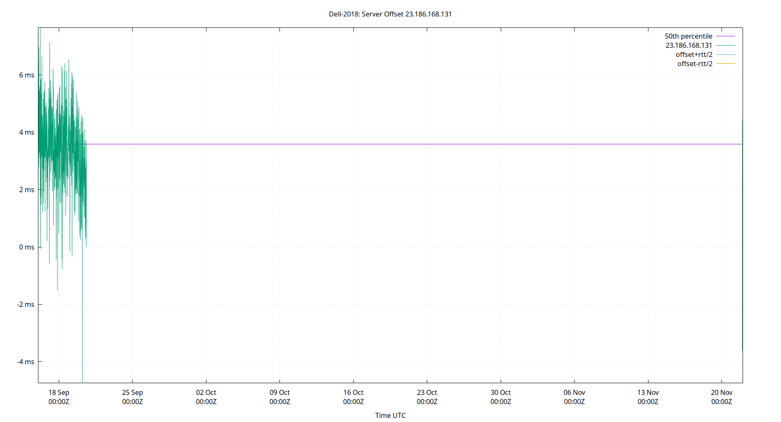The width and height of the screenshot is (781, 422).
Task: Click the 50th percentile horizontal line
Action: pyautogui.click(x=380, y=143)
